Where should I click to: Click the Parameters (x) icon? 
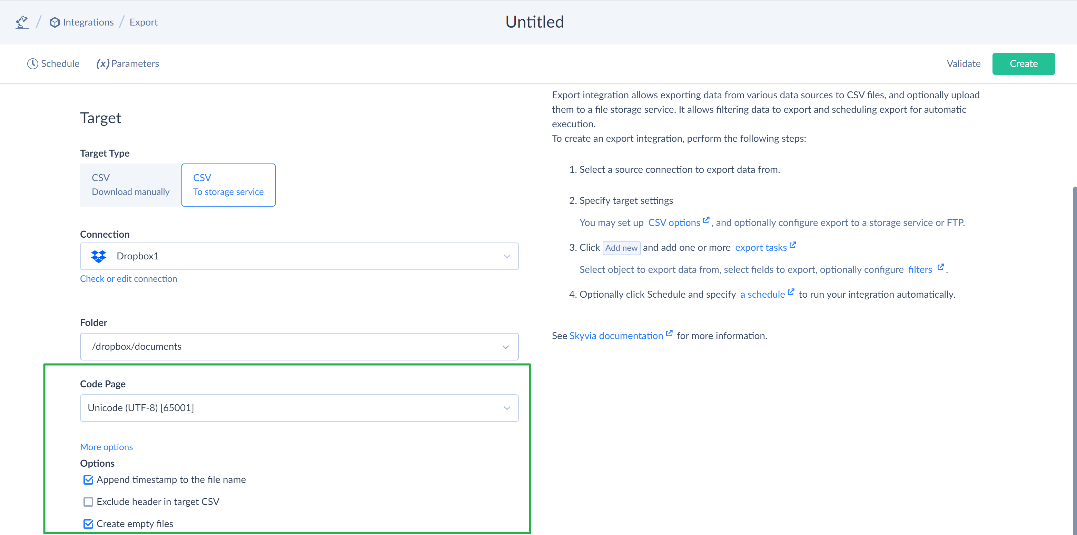tap(103, 63)
